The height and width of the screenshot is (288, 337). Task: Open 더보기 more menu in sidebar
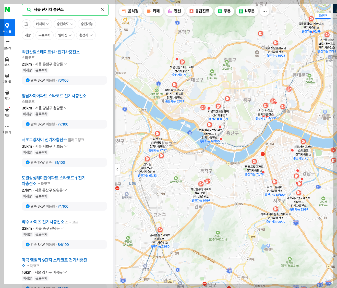pyautogui.click(x=7, y=129)
